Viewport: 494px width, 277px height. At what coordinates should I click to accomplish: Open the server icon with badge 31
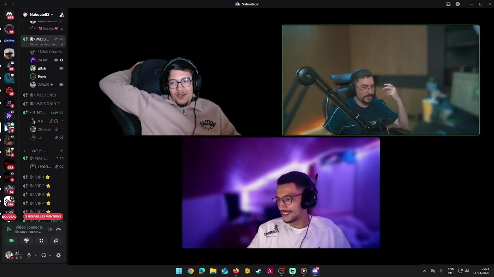(9, 91)
